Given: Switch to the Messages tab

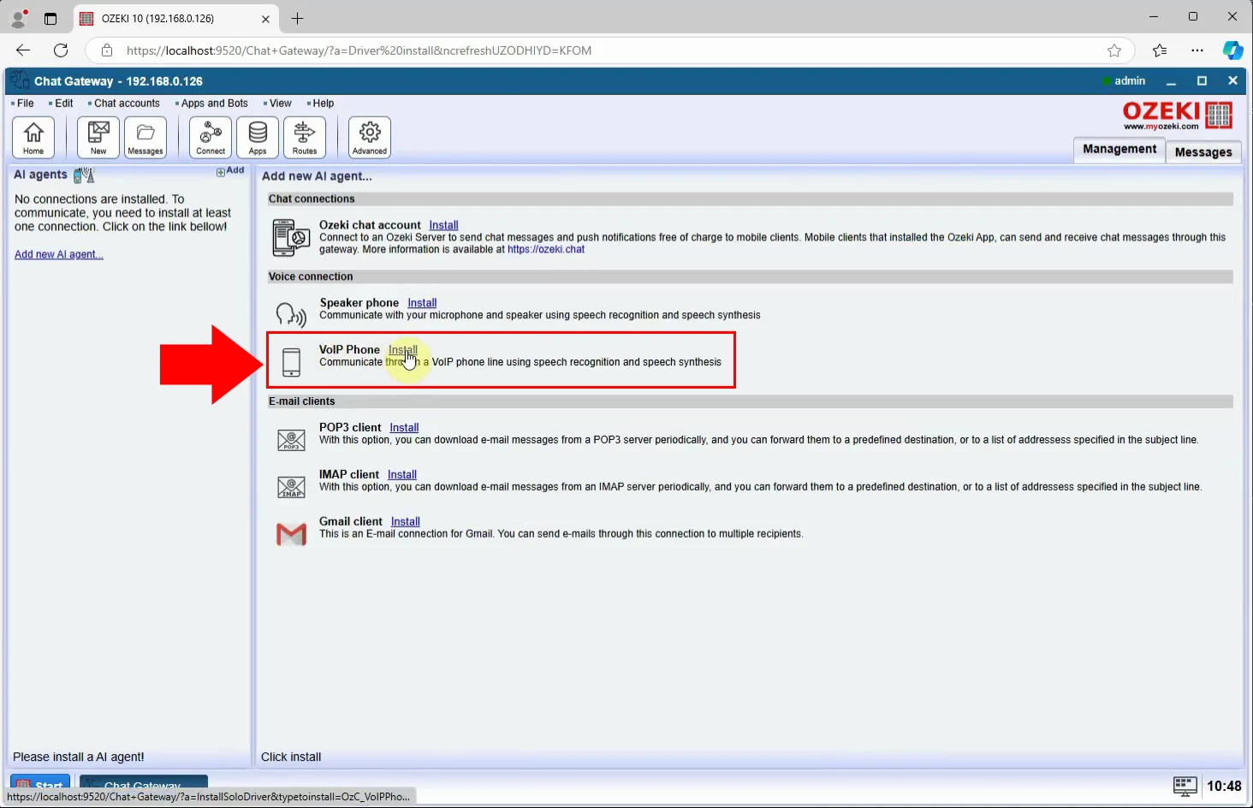Looking at the screenshot, I should [1203, 151].
